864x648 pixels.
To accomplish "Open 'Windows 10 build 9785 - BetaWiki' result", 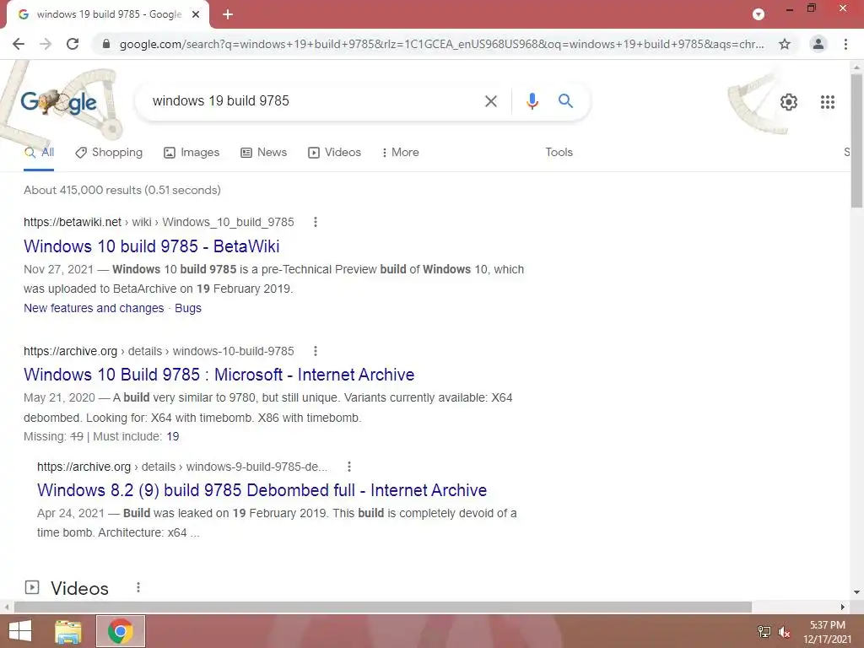I will tap(152, 246).
